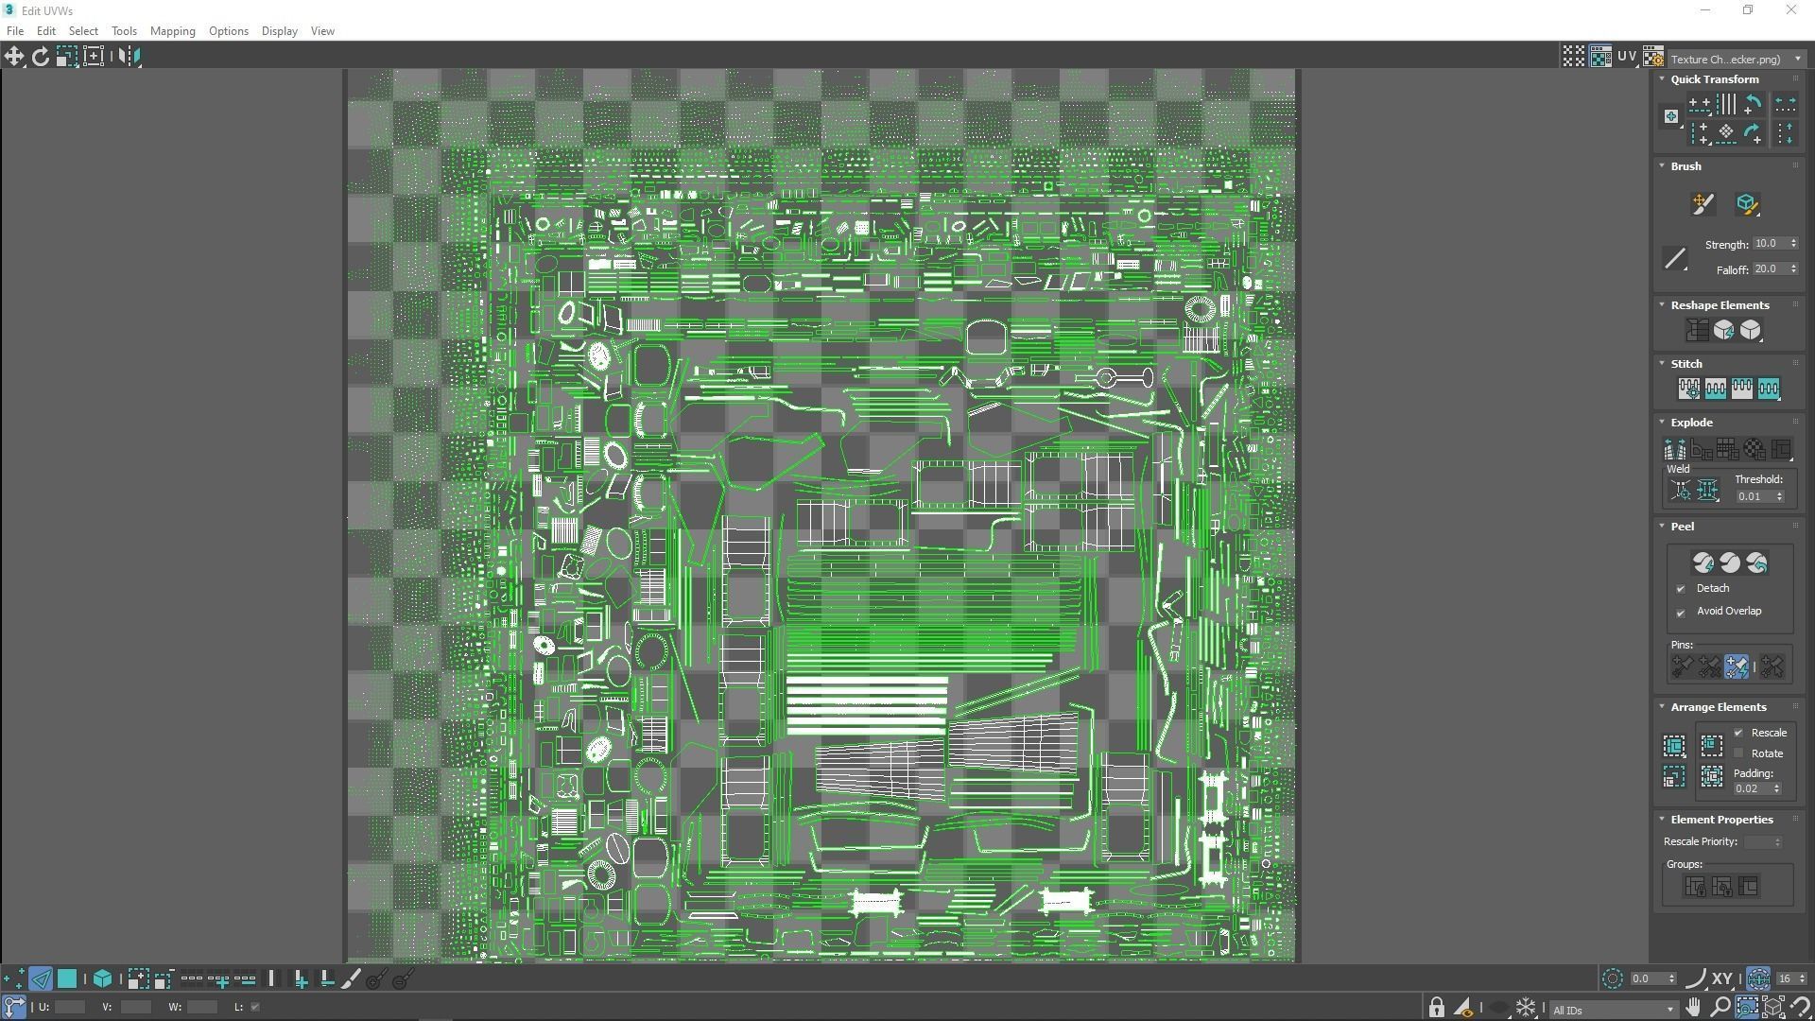
Task: Open the Mapping menu
Action: 172,31
